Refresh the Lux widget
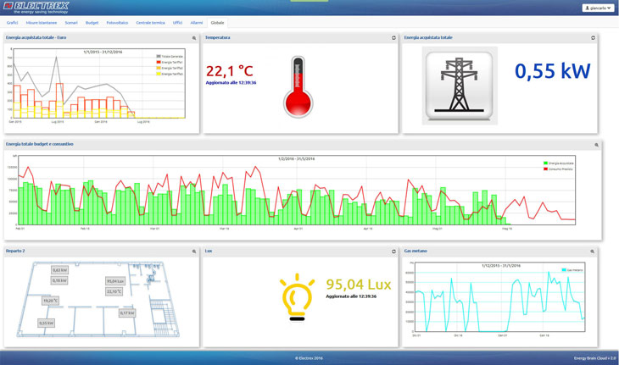 pos(393,252)
